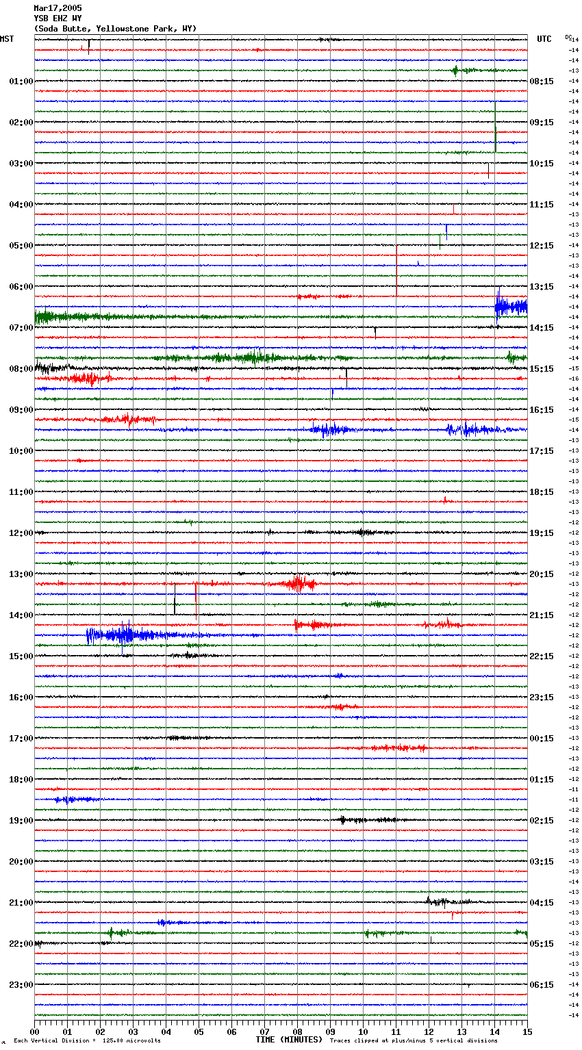Click the '18:00' MST time label
The height and width of the screenshot is (1050, 582).
(x=21, y=780)
